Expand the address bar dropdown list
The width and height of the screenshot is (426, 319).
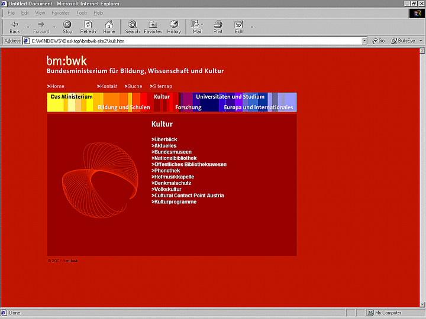tap(364, 41)
